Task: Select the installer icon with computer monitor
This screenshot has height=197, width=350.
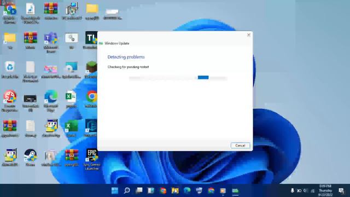Action: pyautogui.click(x=72, y=11)
